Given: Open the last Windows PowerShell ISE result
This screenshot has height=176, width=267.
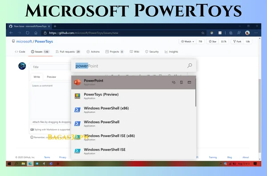Looking at the screenshot, I should [x=133, y=151].
